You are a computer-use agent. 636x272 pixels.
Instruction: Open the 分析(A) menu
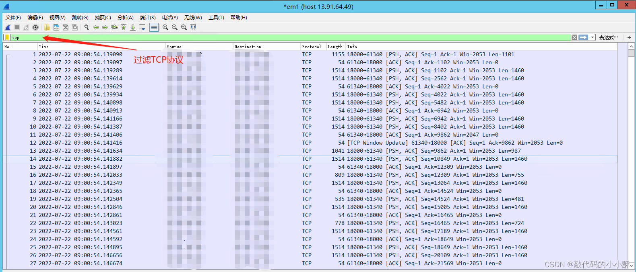[125, 18]
